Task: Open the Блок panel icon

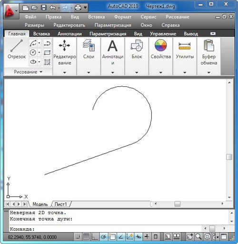Action: tap(137, 46)
